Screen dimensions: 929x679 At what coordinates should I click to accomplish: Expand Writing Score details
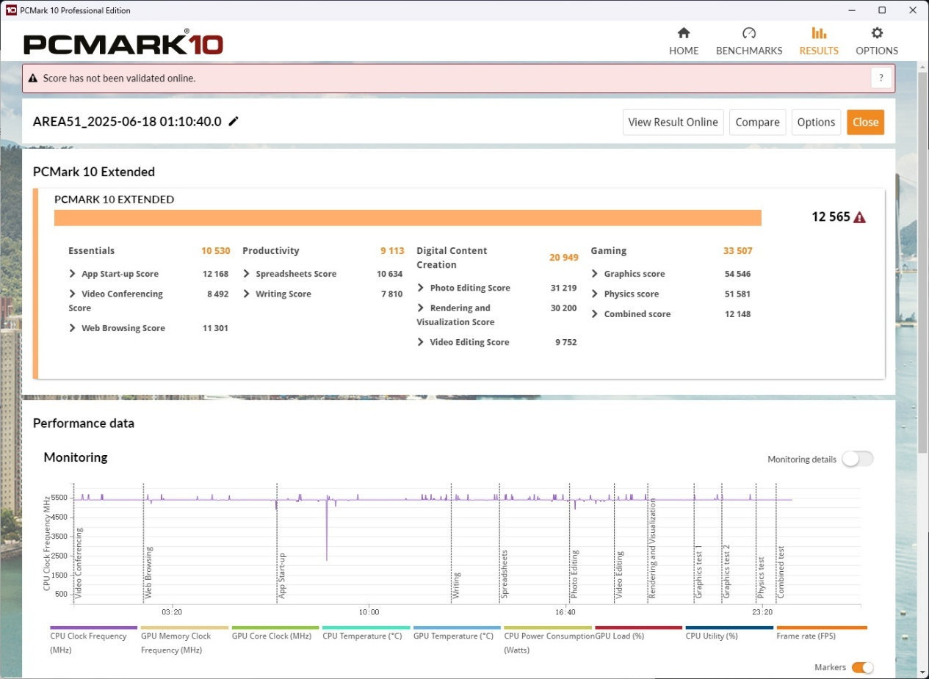coord(246,294)
